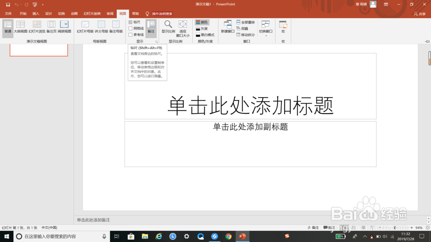
Task: Click the notes area 单击此处添加备注
Action: coord(94,220)
